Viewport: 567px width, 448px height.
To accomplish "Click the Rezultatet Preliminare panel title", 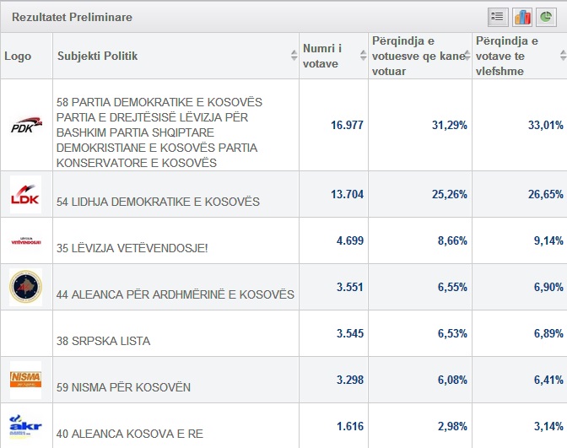I will (72, 17).
